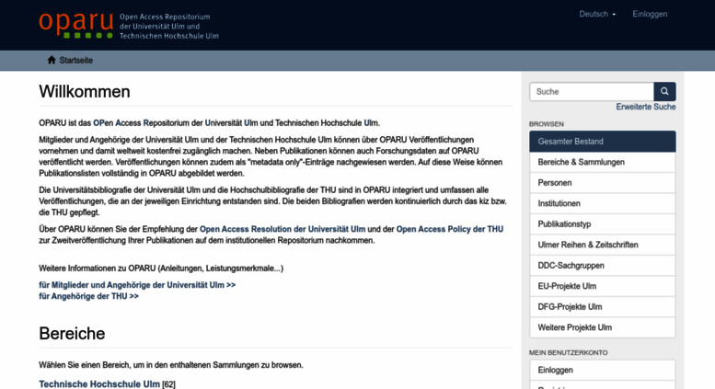Browse by Publikationstyp
The width and height of the screenshot is (715, 389).
click(x=603, y=224)
